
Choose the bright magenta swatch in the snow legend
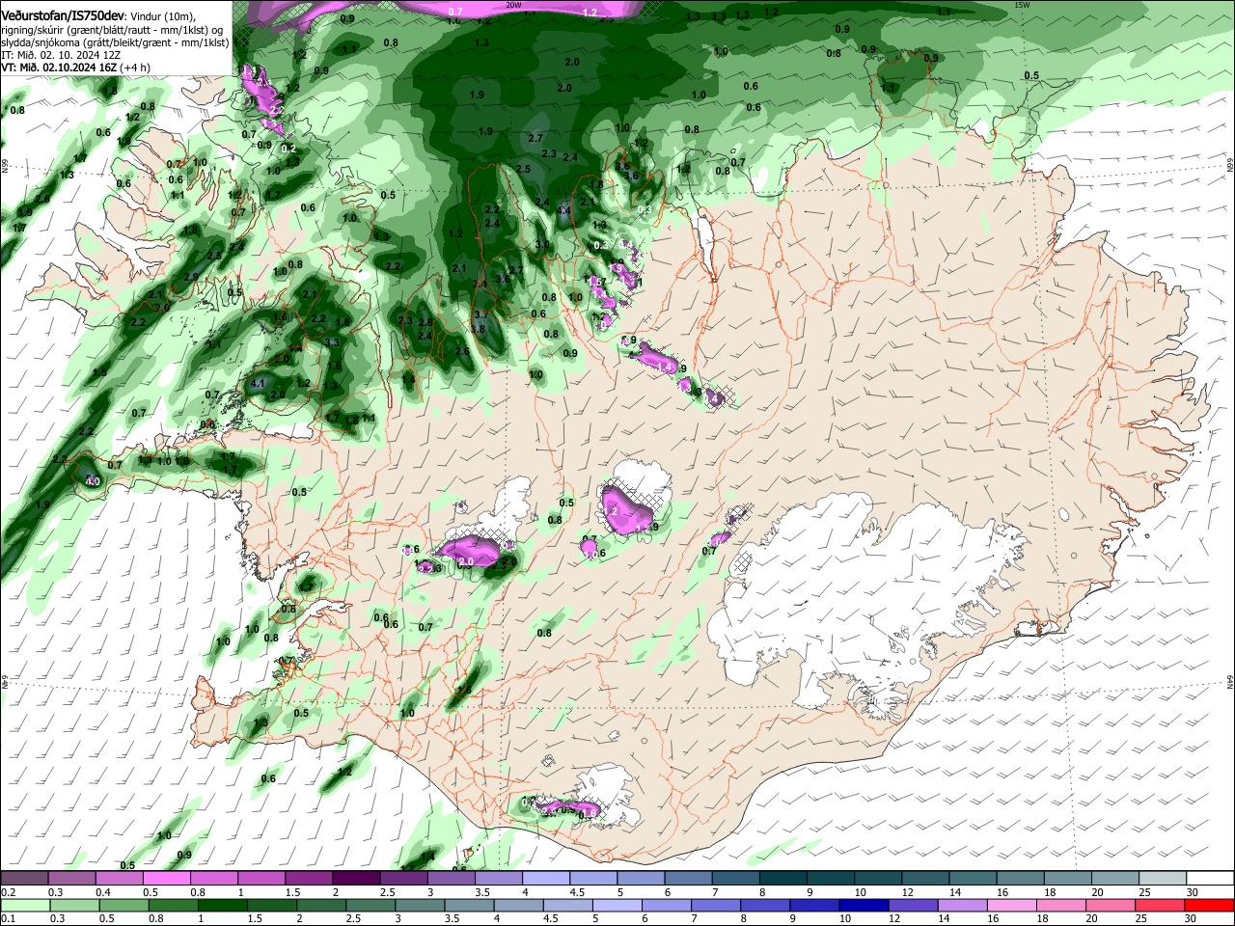(166, 878)
